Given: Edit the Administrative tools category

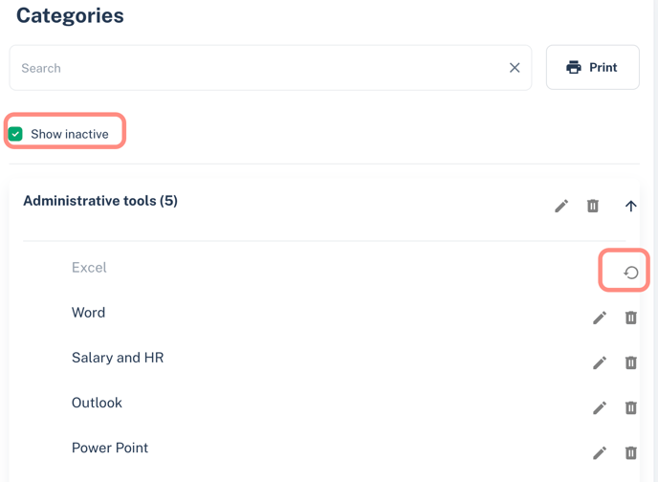Looking at the screenshot, I should [x=561, y=206].
